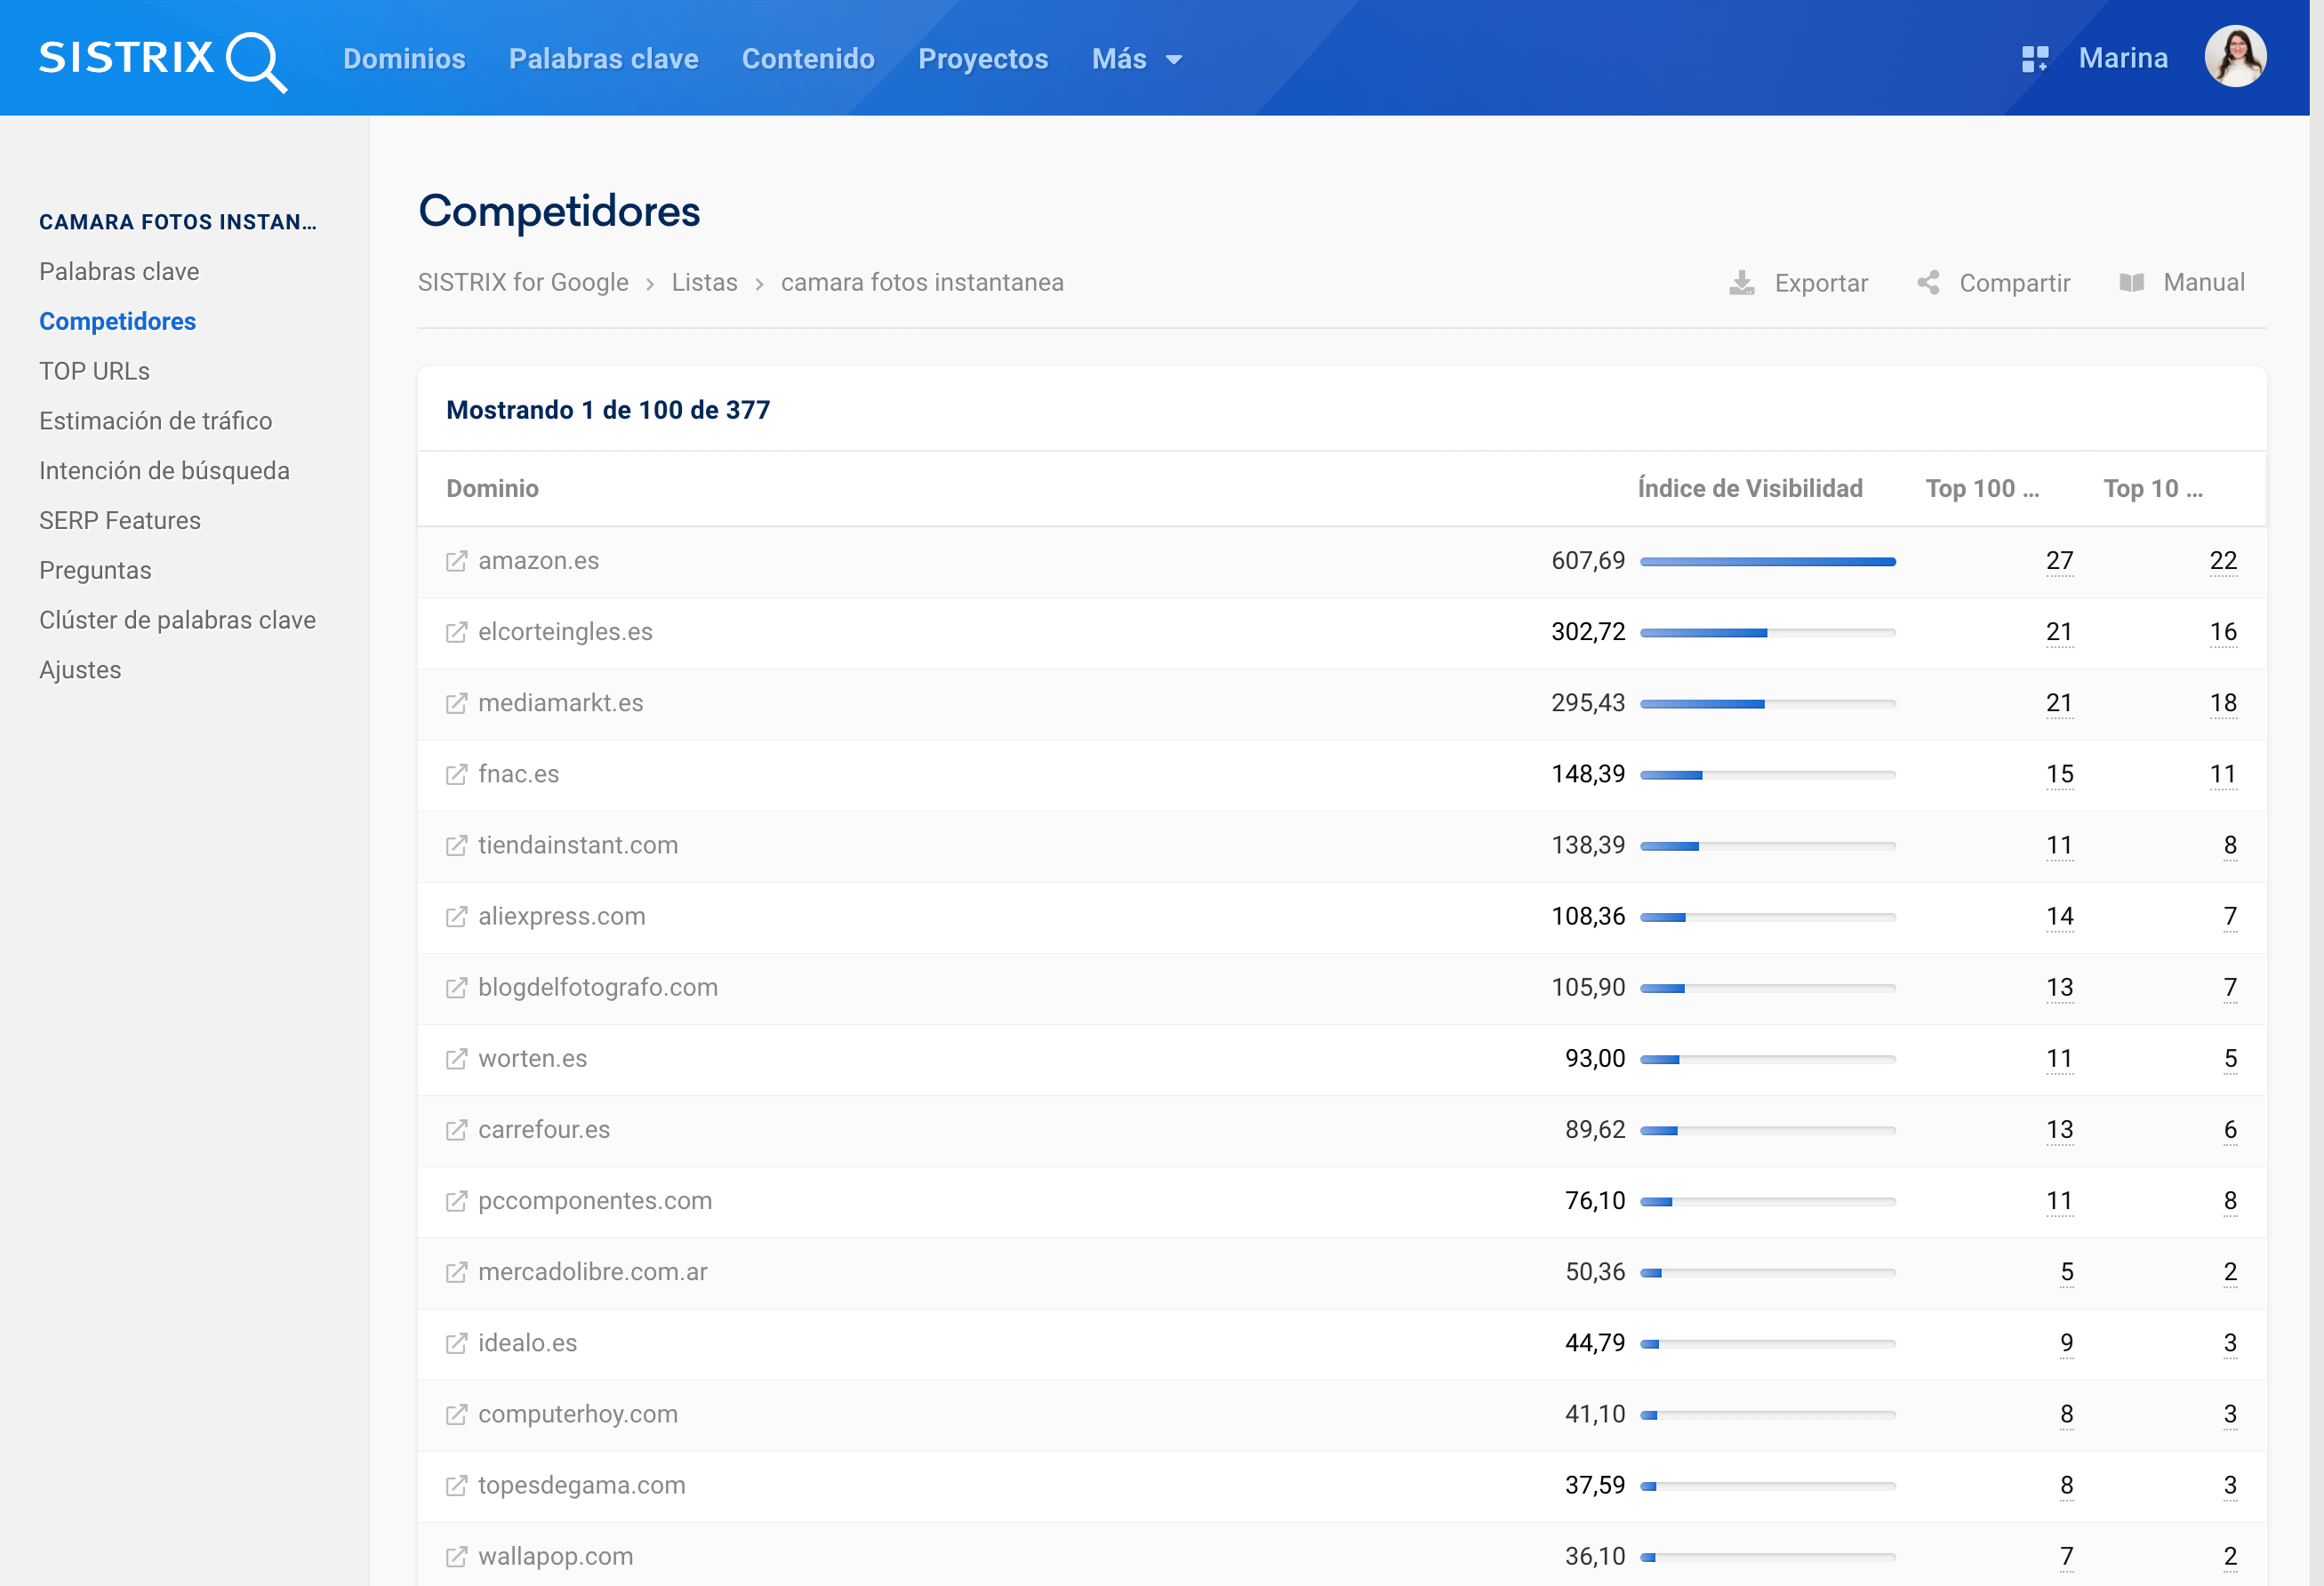
Task: Sort by Top 100 column header
Action: tap(1981, 488)
